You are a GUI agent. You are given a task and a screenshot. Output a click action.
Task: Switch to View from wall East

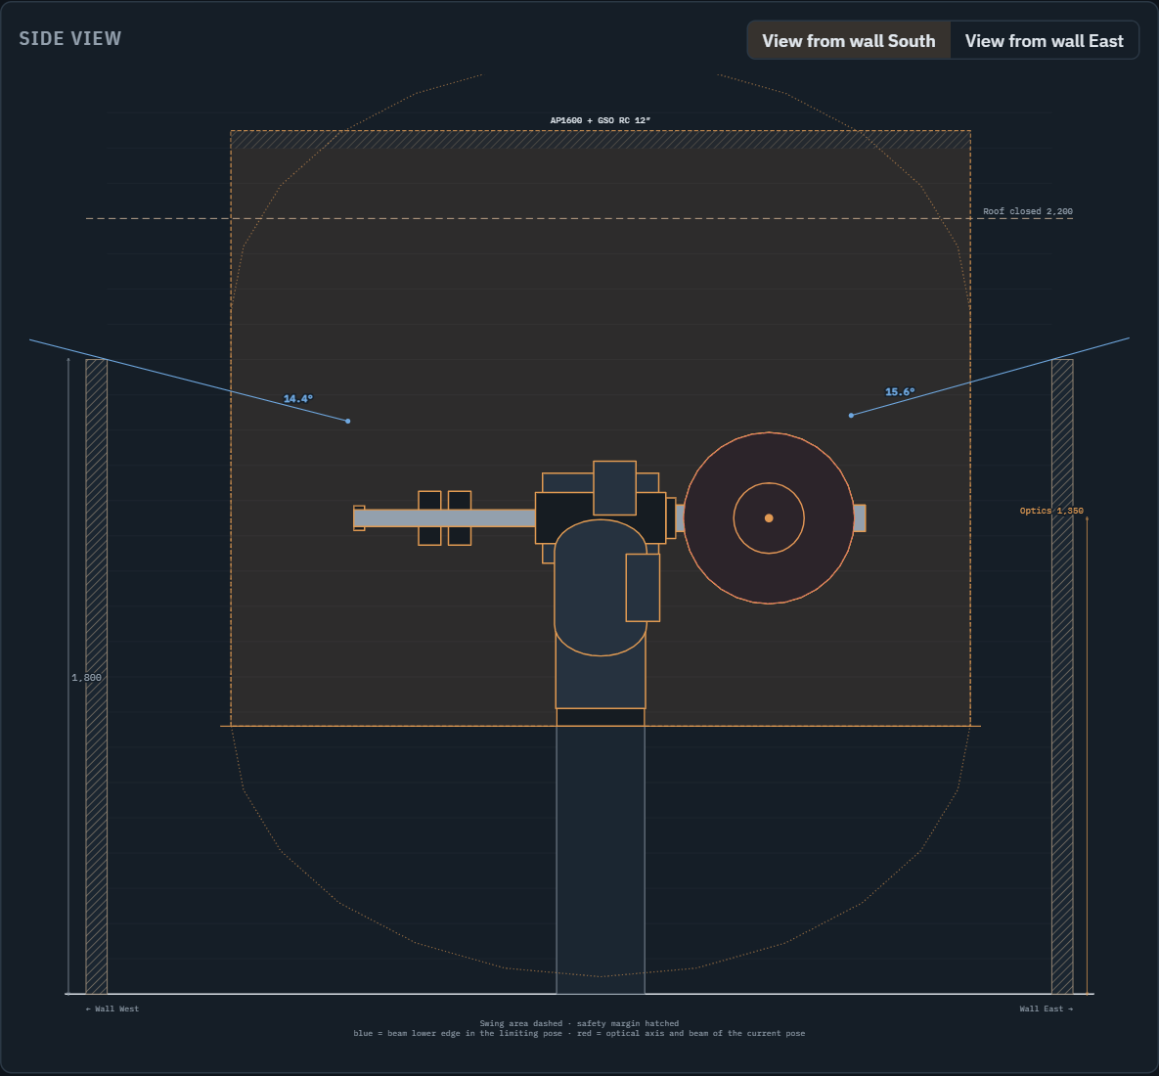pyautogui.click(x=1044, y=41)
